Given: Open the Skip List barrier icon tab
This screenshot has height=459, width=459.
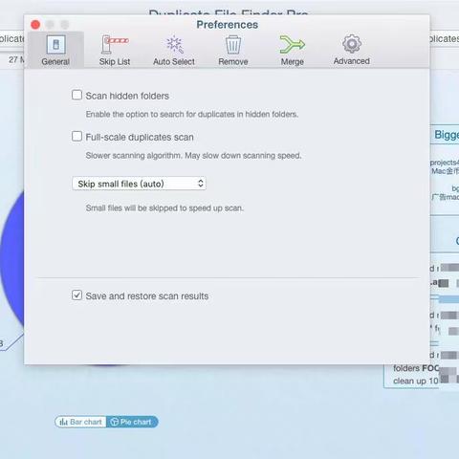Looking at the screenshot, I should click(x=115, y=50).
